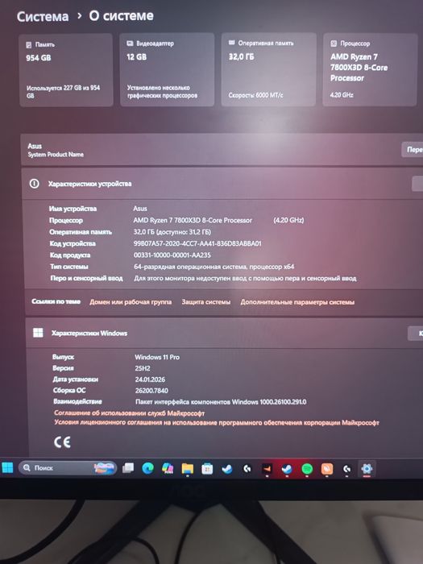The height and width of the screenshot is (564, 423).
Task: Open the Видеоадаптер 12 GB card
Action: pyautogui.click(x=167, y=70)
